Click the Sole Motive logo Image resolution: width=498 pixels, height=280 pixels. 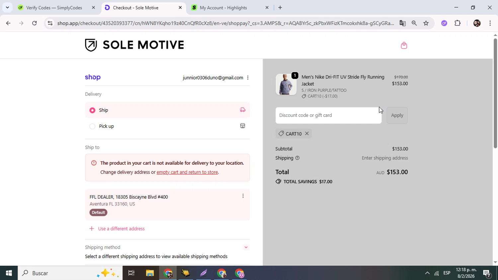point(134,45)
